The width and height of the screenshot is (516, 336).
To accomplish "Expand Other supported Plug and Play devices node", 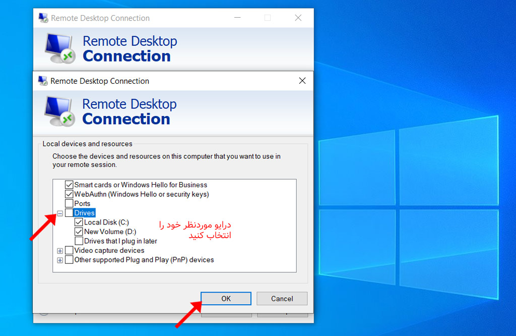I will point(60,260).
